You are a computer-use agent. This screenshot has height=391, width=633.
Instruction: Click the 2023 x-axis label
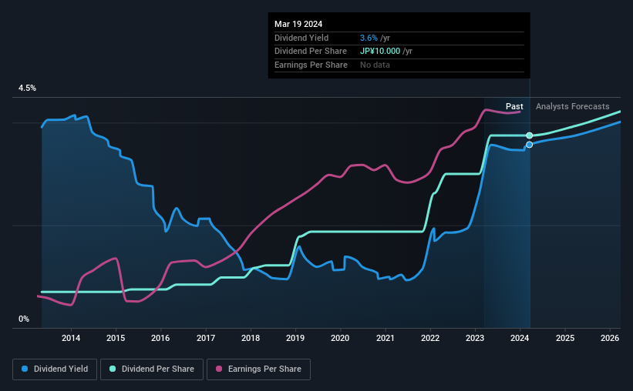(x=475, y=338)
